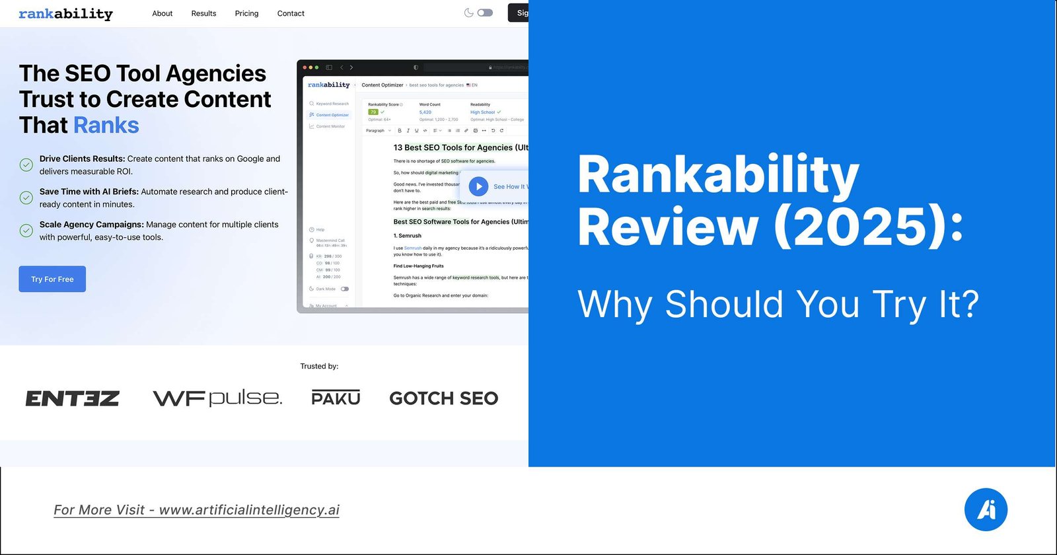Open the www.artificialintelligency.ai footer link
The image size is (1057, 555).
(x=249, y=510)
